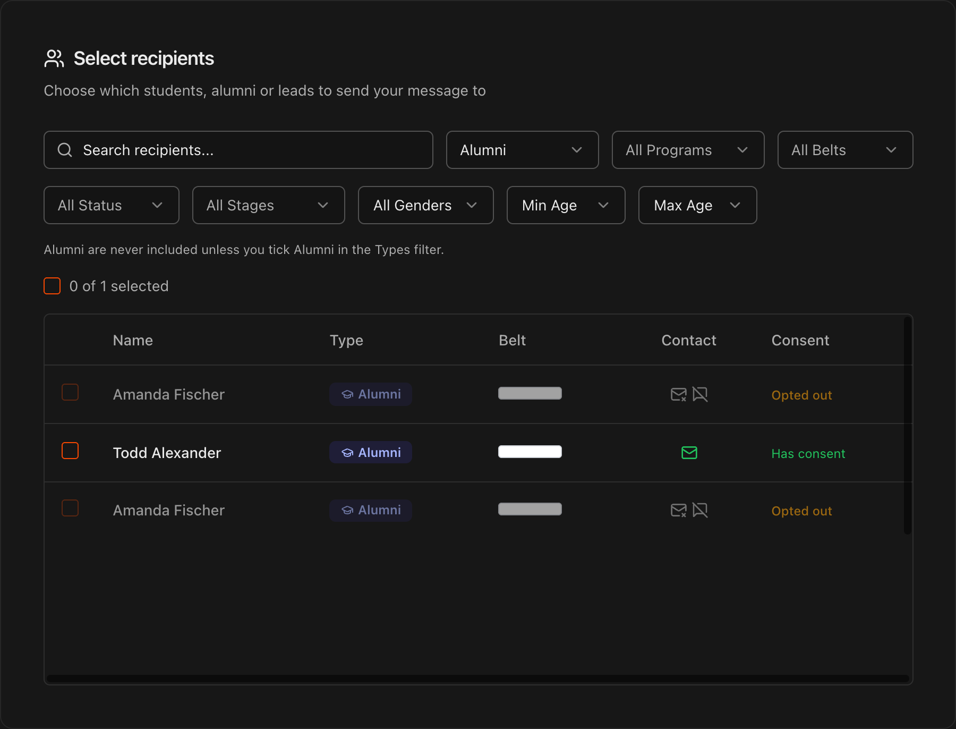
Task: Open the Min Age dropdown
Action: click(x=566, y=205)
